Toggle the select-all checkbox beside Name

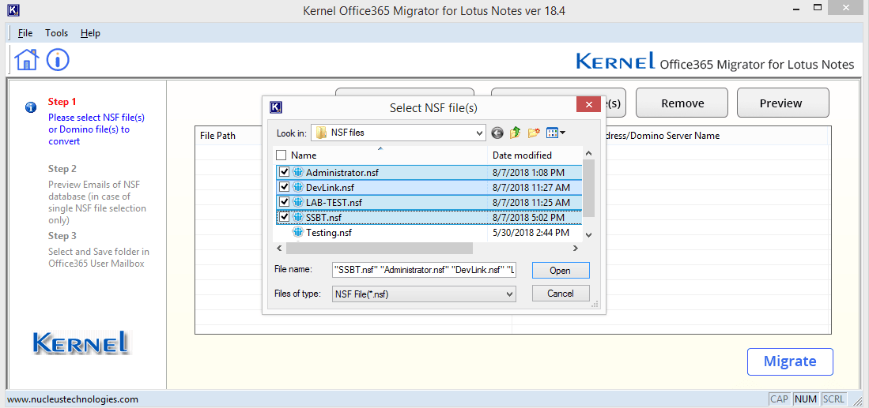coord(281,155)
